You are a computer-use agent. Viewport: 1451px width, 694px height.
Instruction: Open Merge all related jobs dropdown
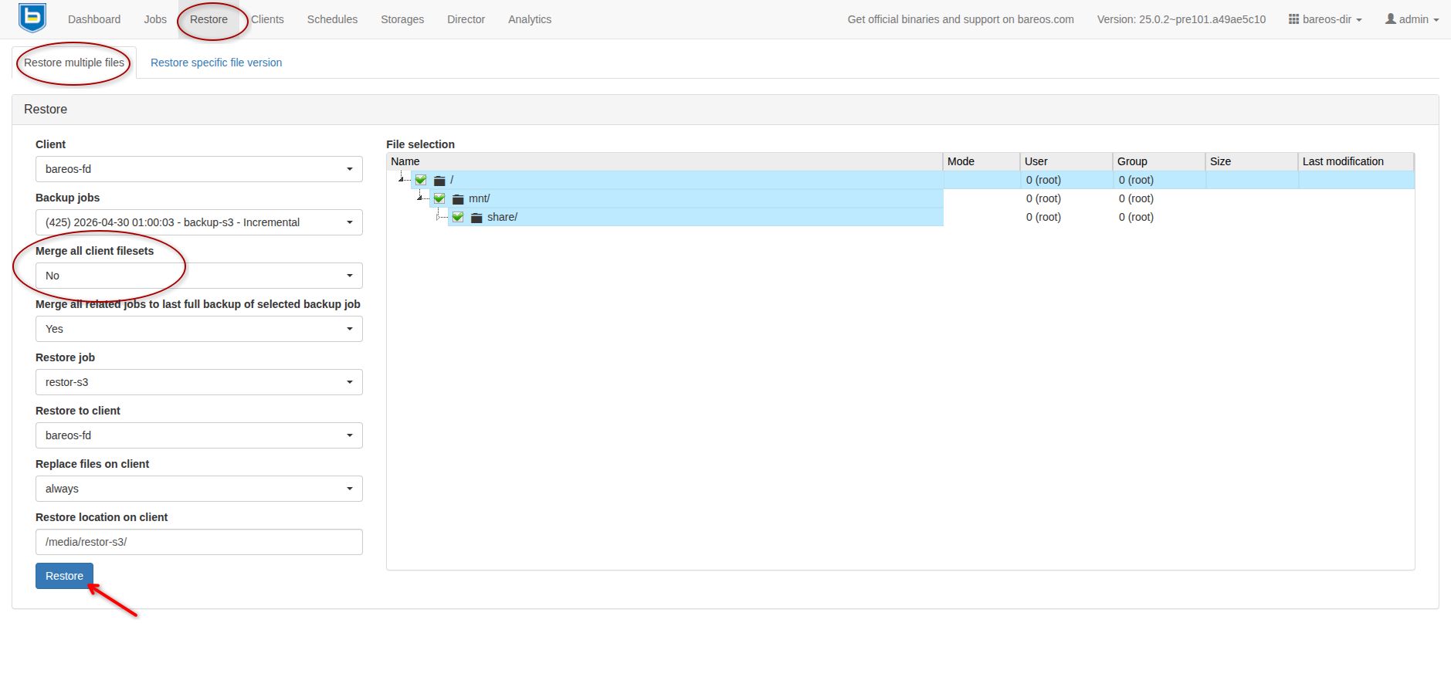(x=199, y=329)
